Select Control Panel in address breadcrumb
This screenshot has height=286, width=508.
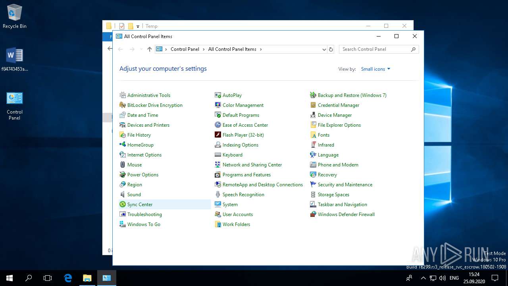(x=185, y=49)
